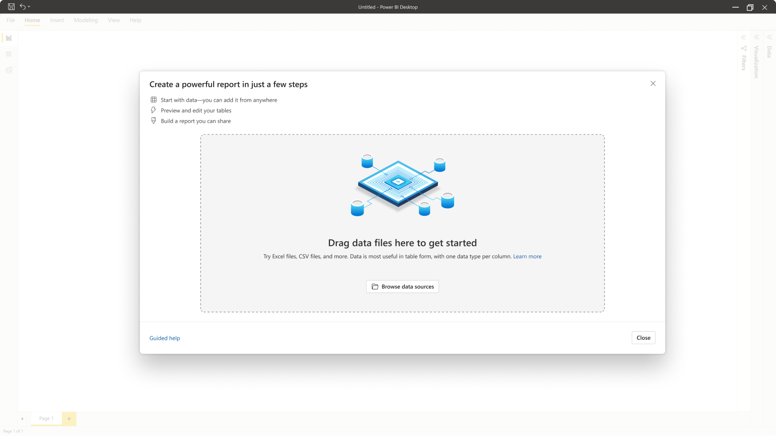Open the Model view sidebar icon

pos(9,70)
